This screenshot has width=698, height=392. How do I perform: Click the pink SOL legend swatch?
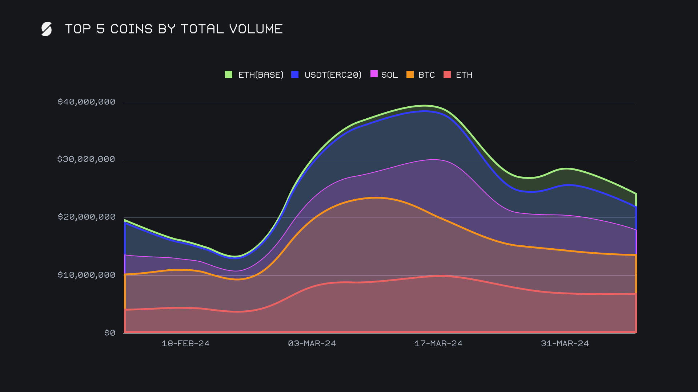pos(374,74)
